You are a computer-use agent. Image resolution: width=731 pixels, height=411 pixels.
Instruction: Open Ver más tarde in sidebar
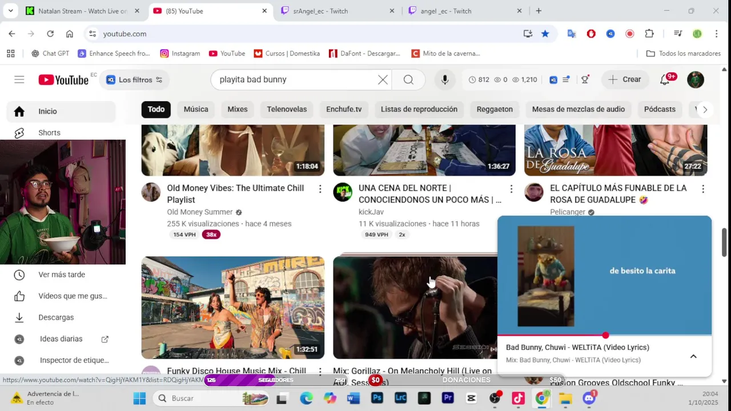pyautogui.click(x=61, y=275)
